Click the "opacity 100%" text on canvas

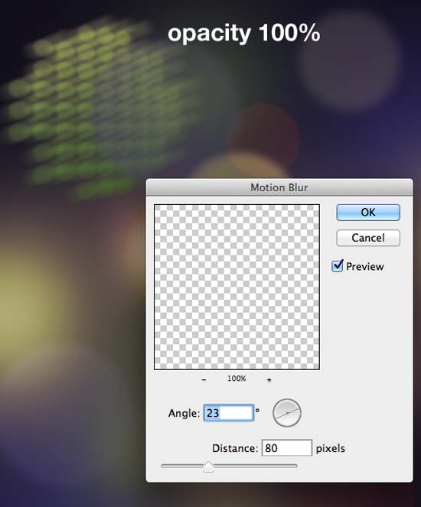(244, 34)
